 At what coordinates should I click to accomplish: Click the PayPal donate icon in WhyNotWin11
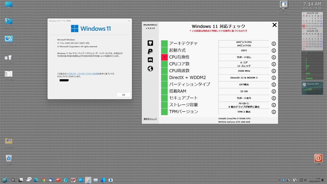150,51
